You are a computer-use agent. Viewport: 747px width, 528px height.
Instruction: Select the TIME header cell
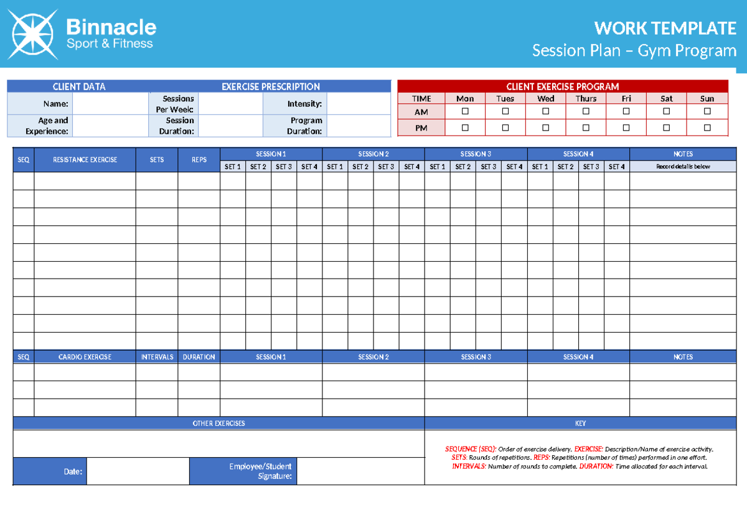coord(421,98)
